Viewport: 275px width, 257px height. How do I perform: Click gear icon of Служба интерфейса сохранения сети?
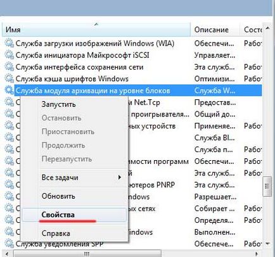pos(9,67)
